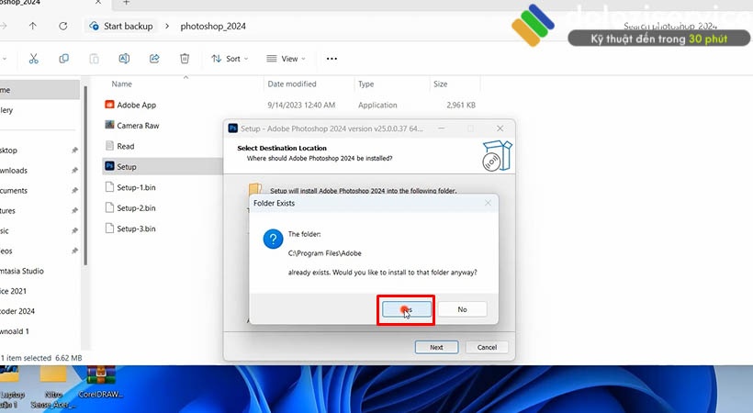Click the Rename icon in toolbar
Viewport: 753px width, 413px height.
point(124,59)
